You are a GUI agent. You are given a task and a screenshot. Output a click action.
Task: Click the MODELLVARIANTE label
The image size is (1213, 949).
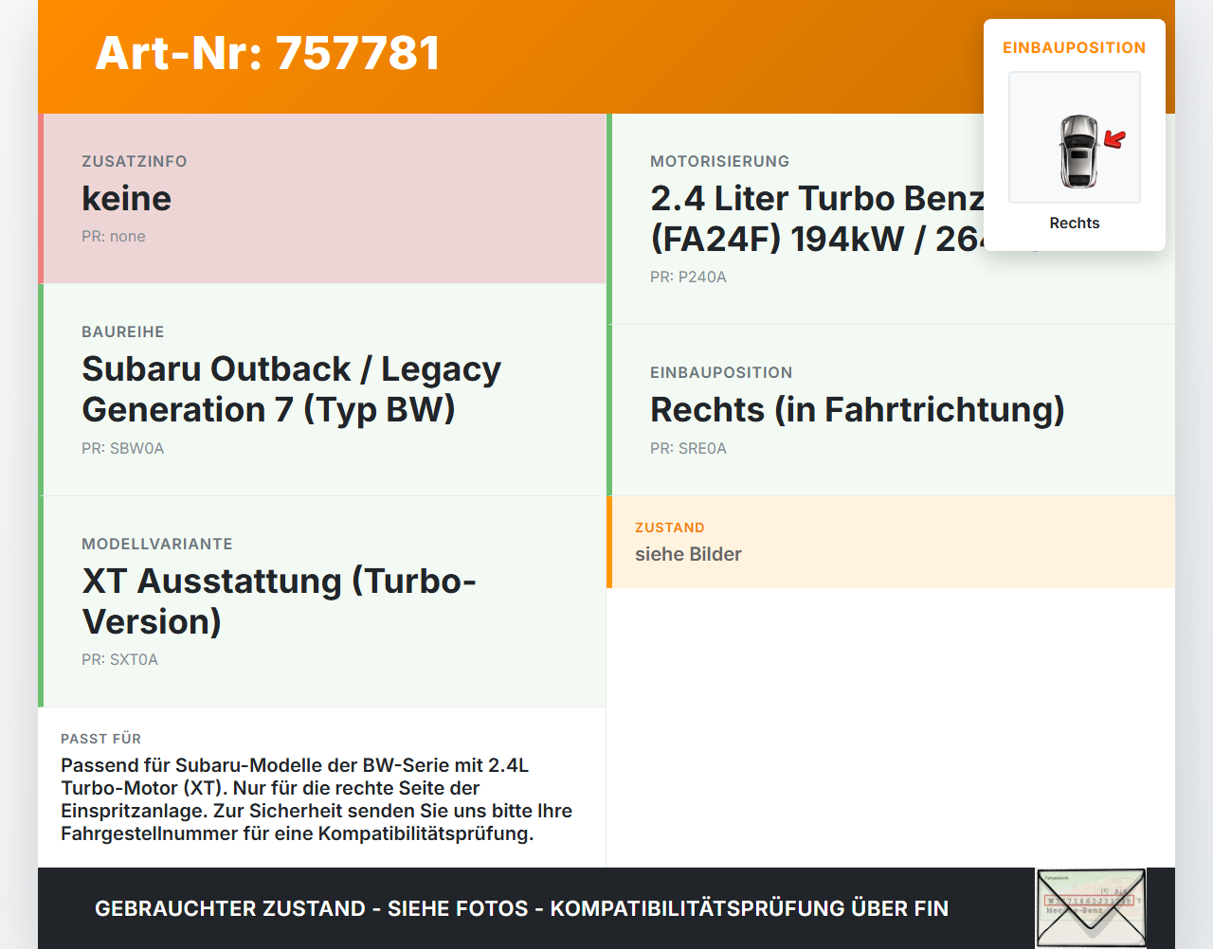click(157, 545)
